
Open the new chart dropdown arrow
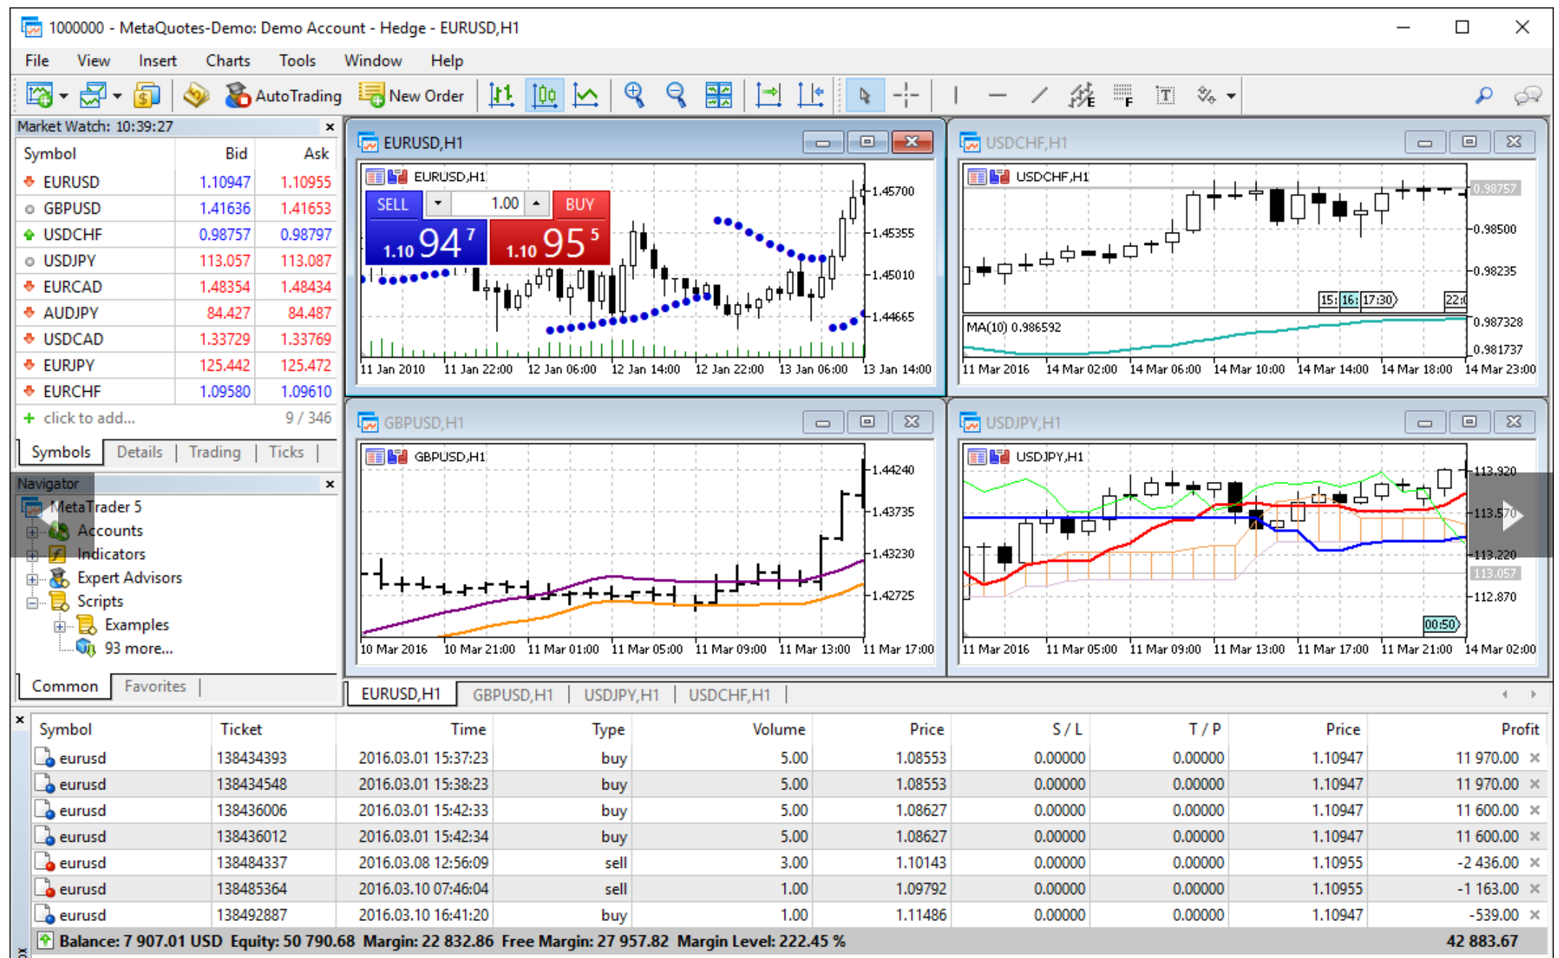[64, 96]
